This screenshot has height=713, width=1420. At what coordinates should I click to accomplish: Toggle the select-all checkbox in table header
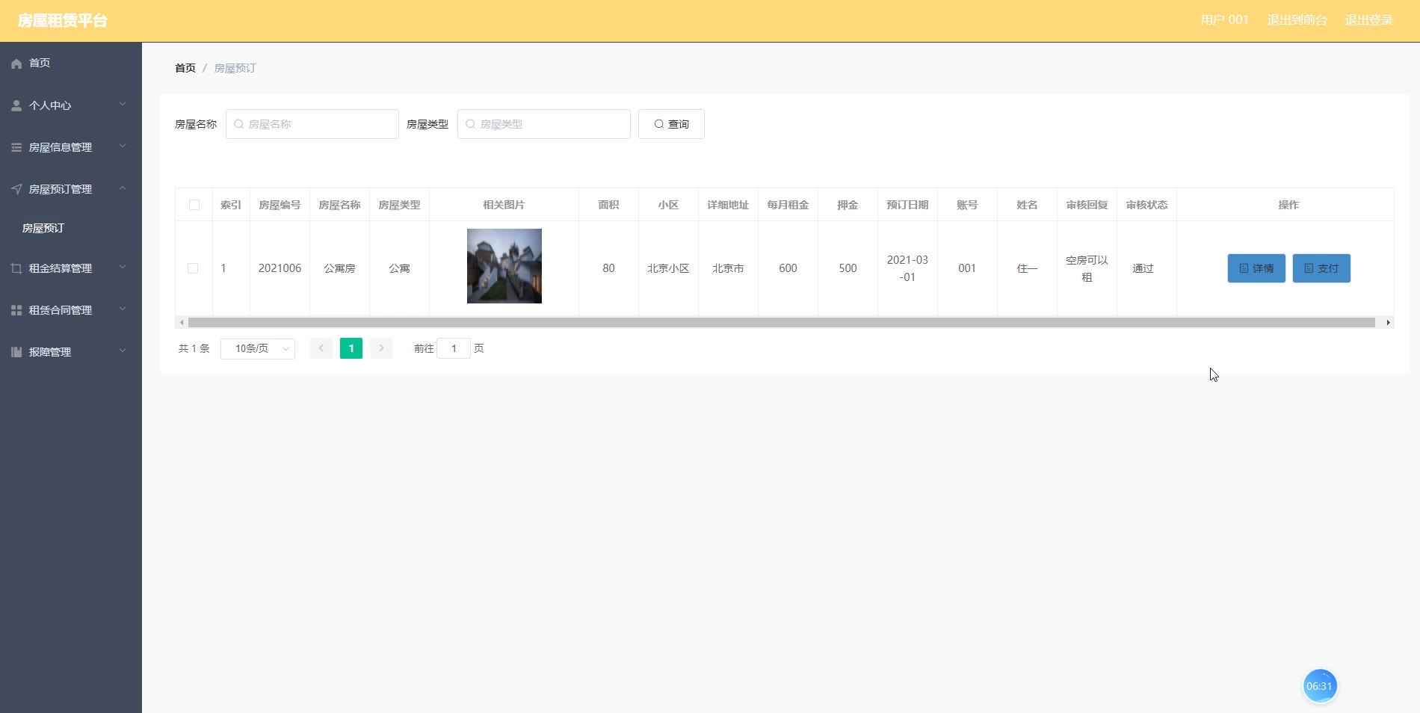(194, 205)
